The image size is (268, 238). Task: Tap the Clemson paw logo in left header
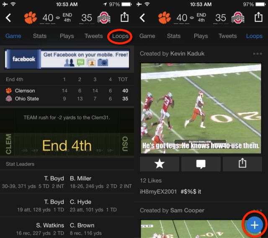pyautogui.click(x=31, y=18)
